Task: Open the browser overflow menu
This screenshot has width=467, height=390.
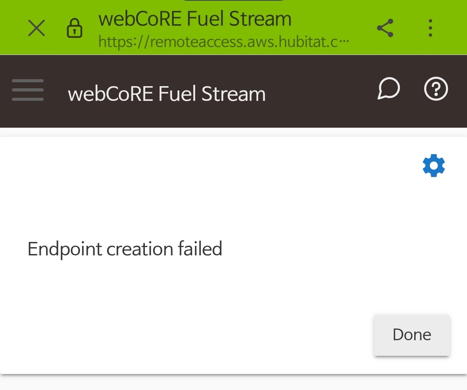Action: [x=430, y=28]
